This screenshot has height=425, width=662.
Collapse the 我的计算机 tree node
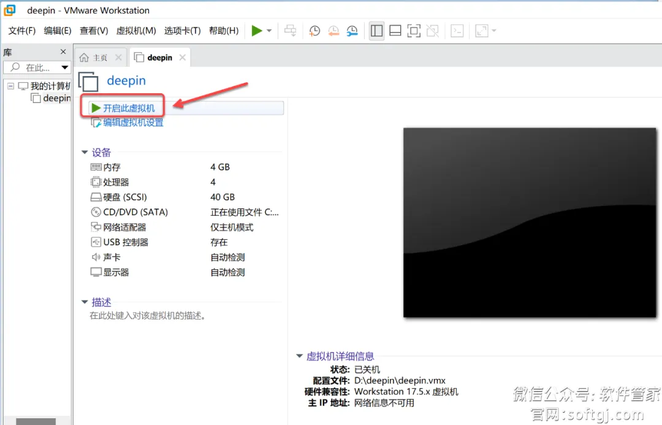[10, 86]
